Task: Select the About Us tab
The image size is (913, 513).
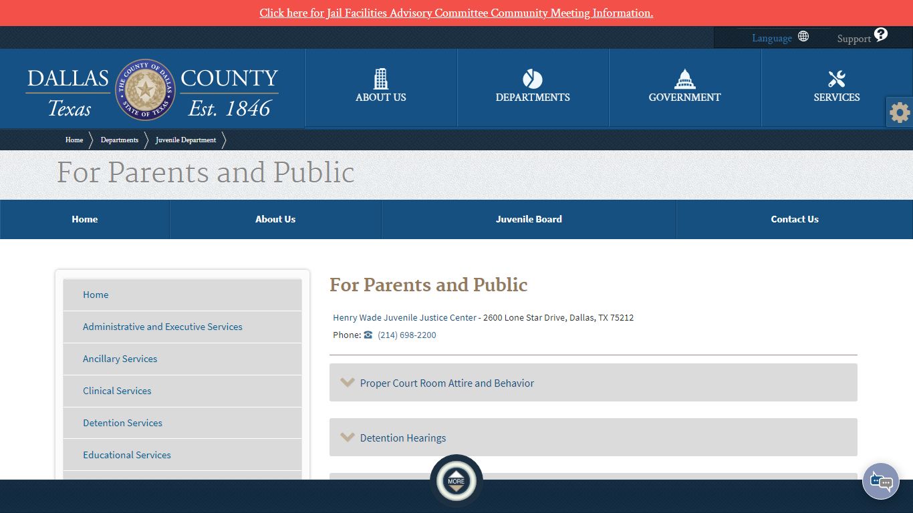Action: coord(275,219)
